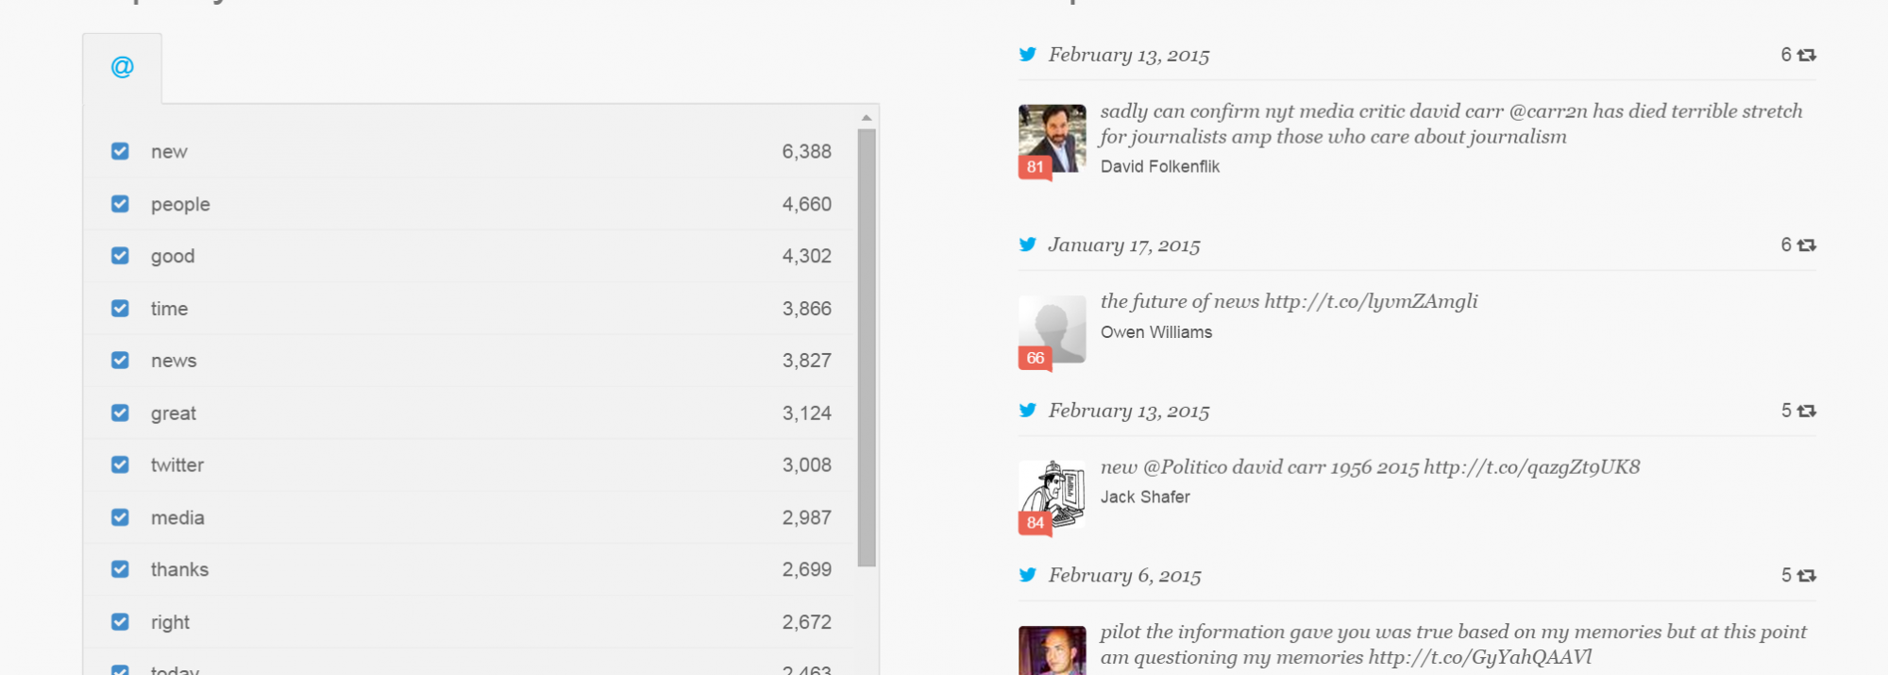Click the red 81 score badge
Image resolution: width=1888 pixels, height=675 pixels.
1036,167
